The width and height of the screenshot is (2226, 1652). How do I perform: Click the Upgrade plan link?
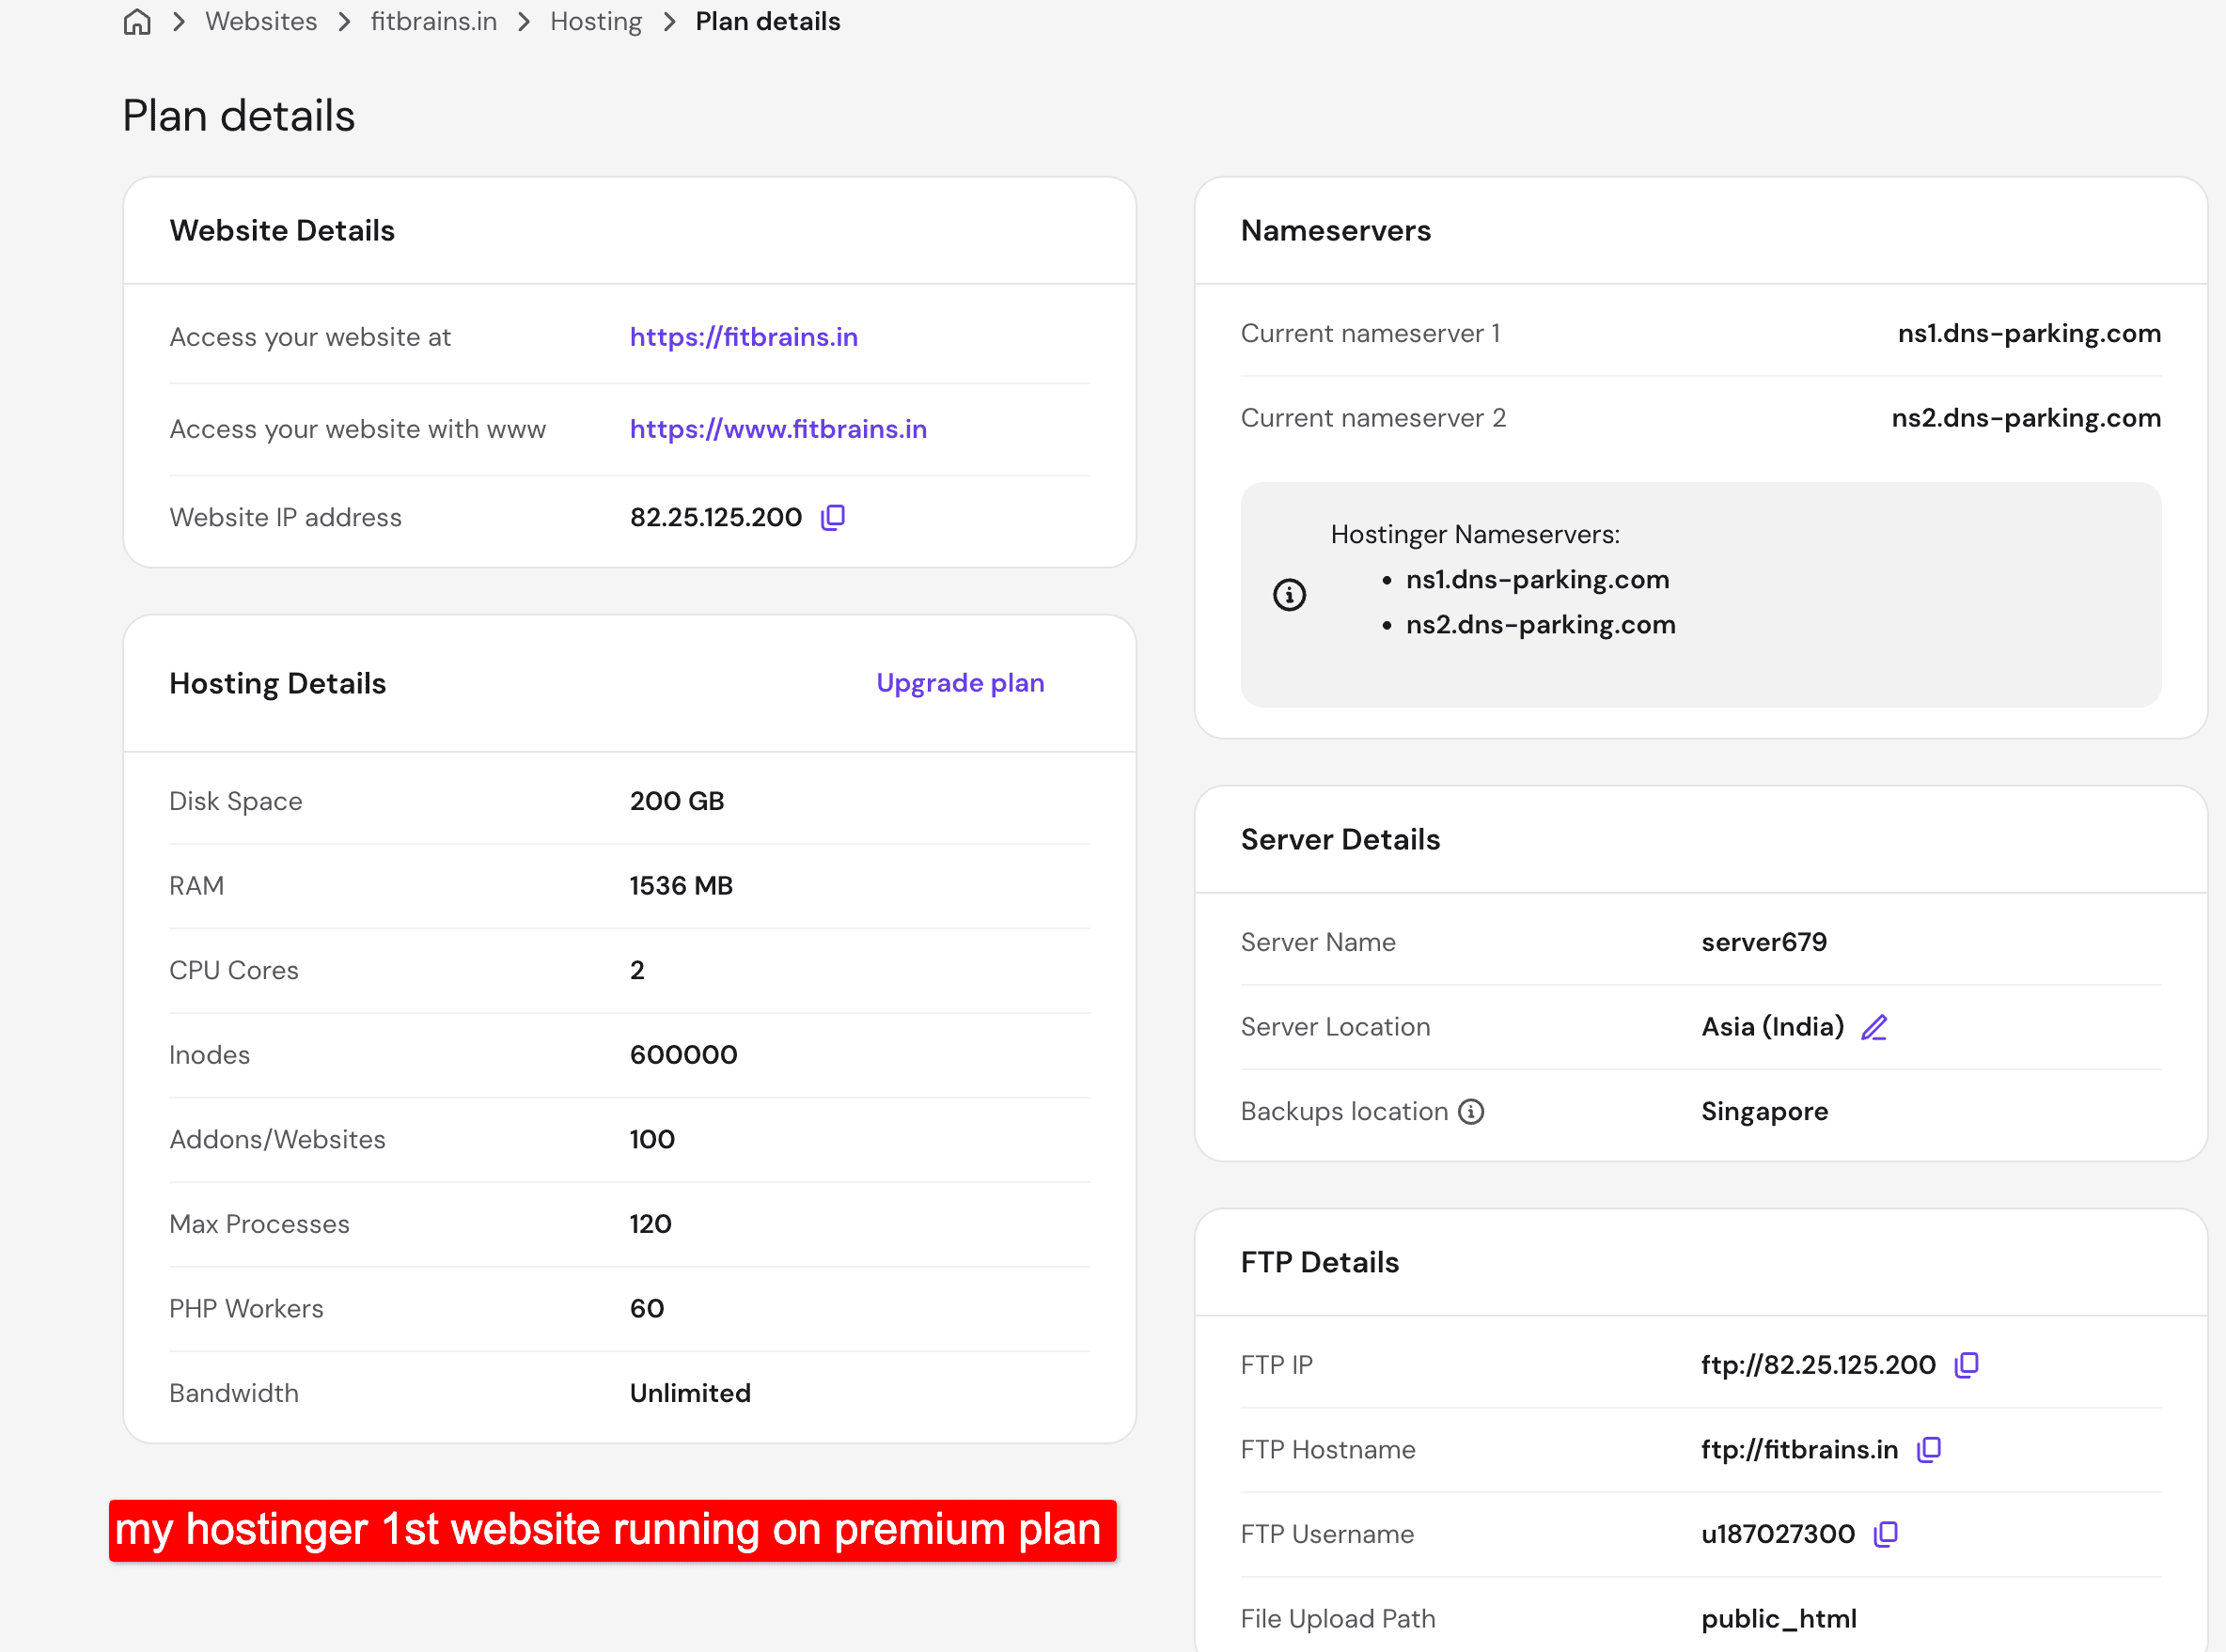click(961, 683)
